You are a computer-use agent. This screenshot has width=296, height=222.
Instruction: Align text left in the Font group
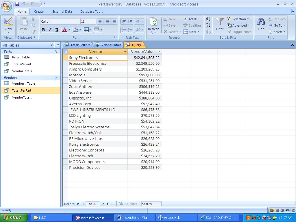[x=100, y=21]
